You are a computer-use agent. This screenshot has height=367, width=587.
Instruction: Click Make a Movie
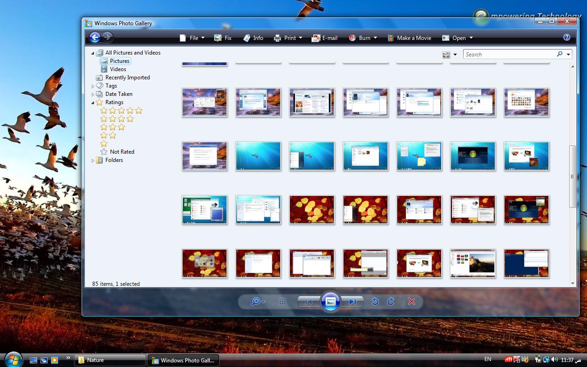[x=409, y=38]
